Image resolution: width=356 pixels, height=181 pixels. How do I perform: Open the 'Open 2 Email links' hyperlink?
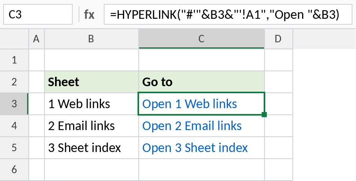(x=192, y=126)
